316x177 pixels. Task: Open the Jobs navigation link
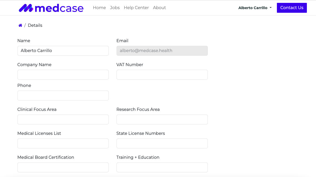pyautogui.click(x=115, y=8)
